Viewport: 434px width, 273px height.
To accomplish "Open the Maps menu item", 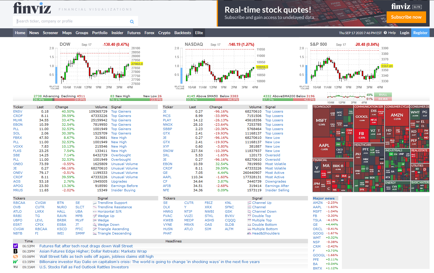I will [x=67, y=33].
